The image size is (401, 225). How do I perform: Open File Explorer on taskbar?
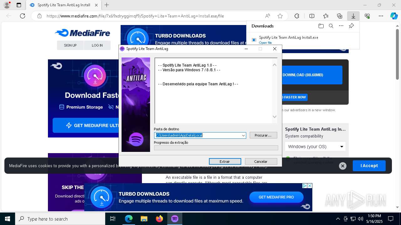tap(144, 219)
